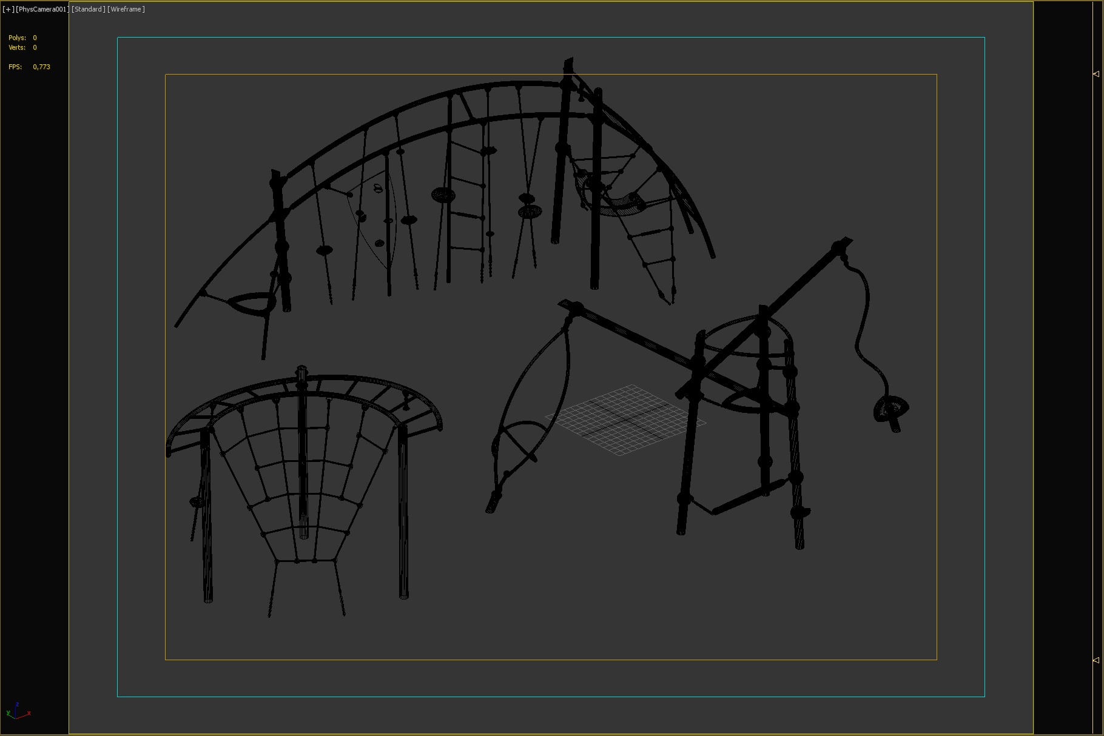
Task: Click the XYZ world axis tripod icon
Action: pyautogui.click(x=18, y=711)
